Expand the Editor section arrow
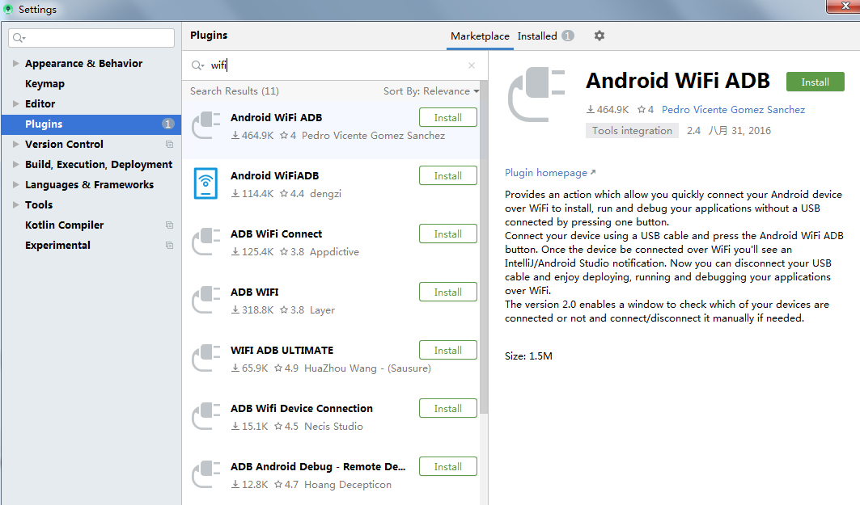Viewport: 860px width, 505px height. [x=16, y=103]
